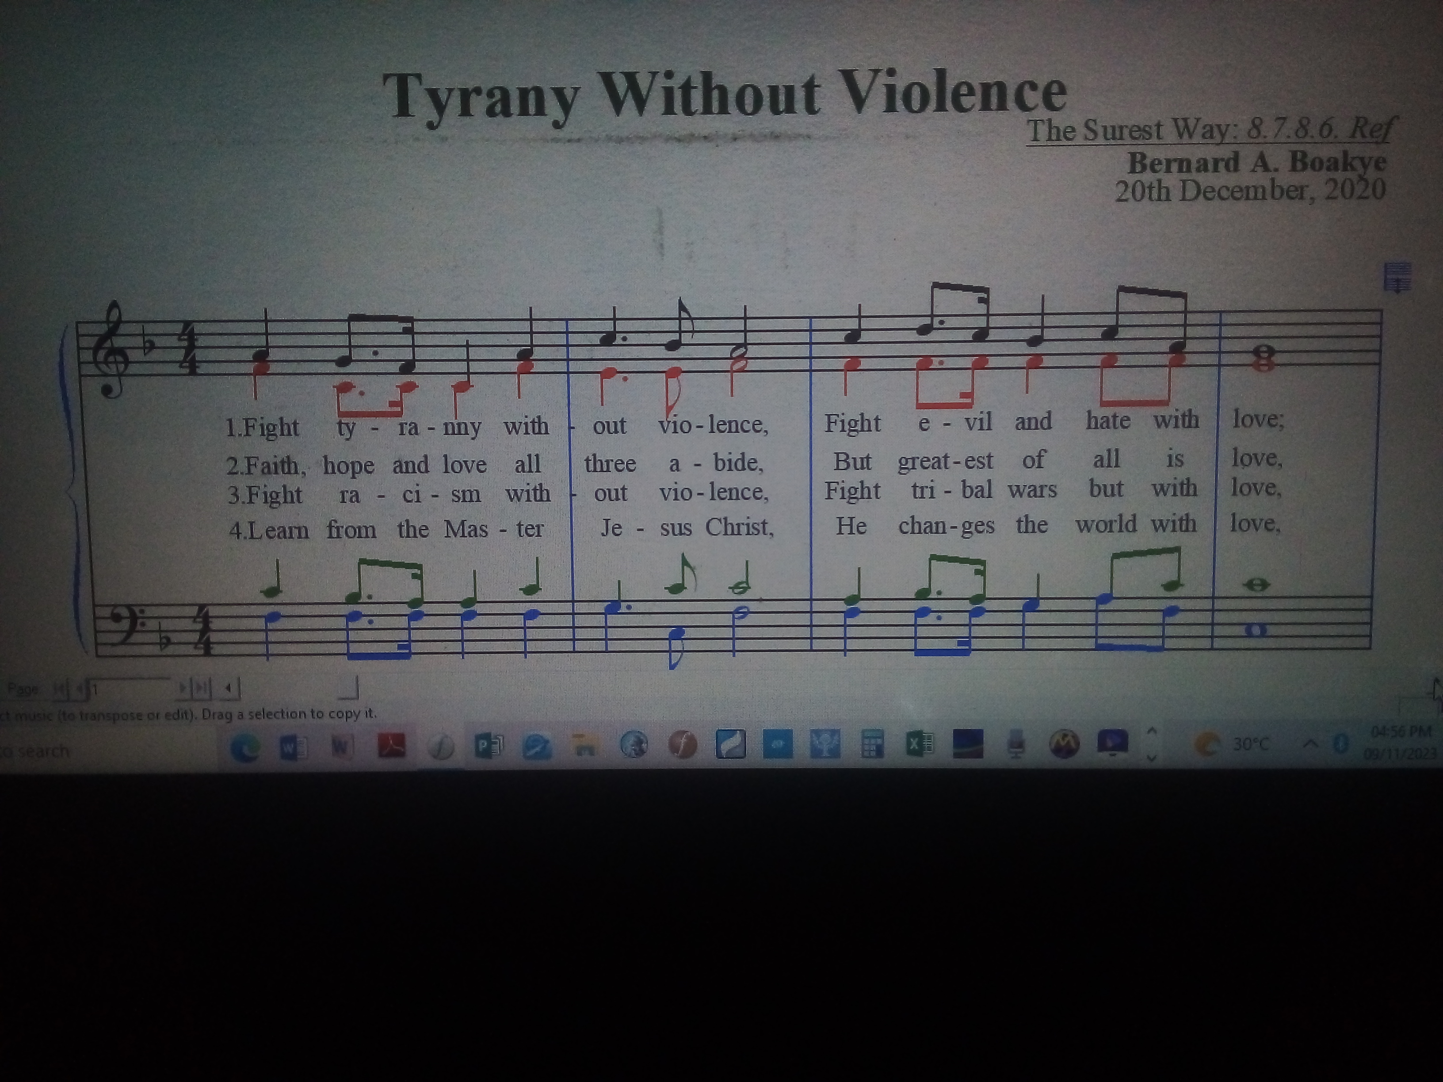Go to the previous page arrow
The height and width of the screenshot is (1082, 1443).
pyautogui.click(x=80, y=688)
